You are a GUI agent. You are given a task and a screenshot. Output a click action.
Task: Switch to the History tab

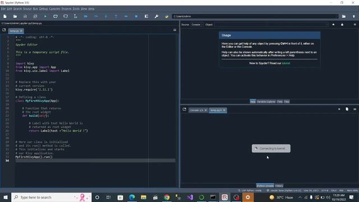(279, 186)
